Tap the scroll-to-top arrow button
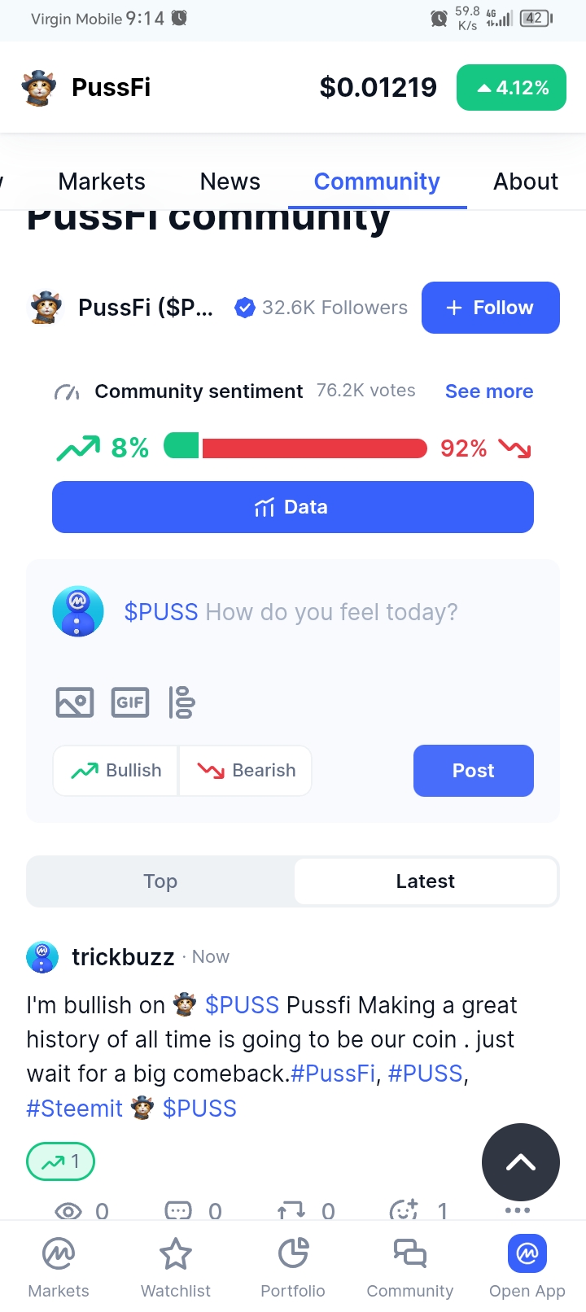The image size is (586, 1312). pyautogui.click(x=520, y=1162)
